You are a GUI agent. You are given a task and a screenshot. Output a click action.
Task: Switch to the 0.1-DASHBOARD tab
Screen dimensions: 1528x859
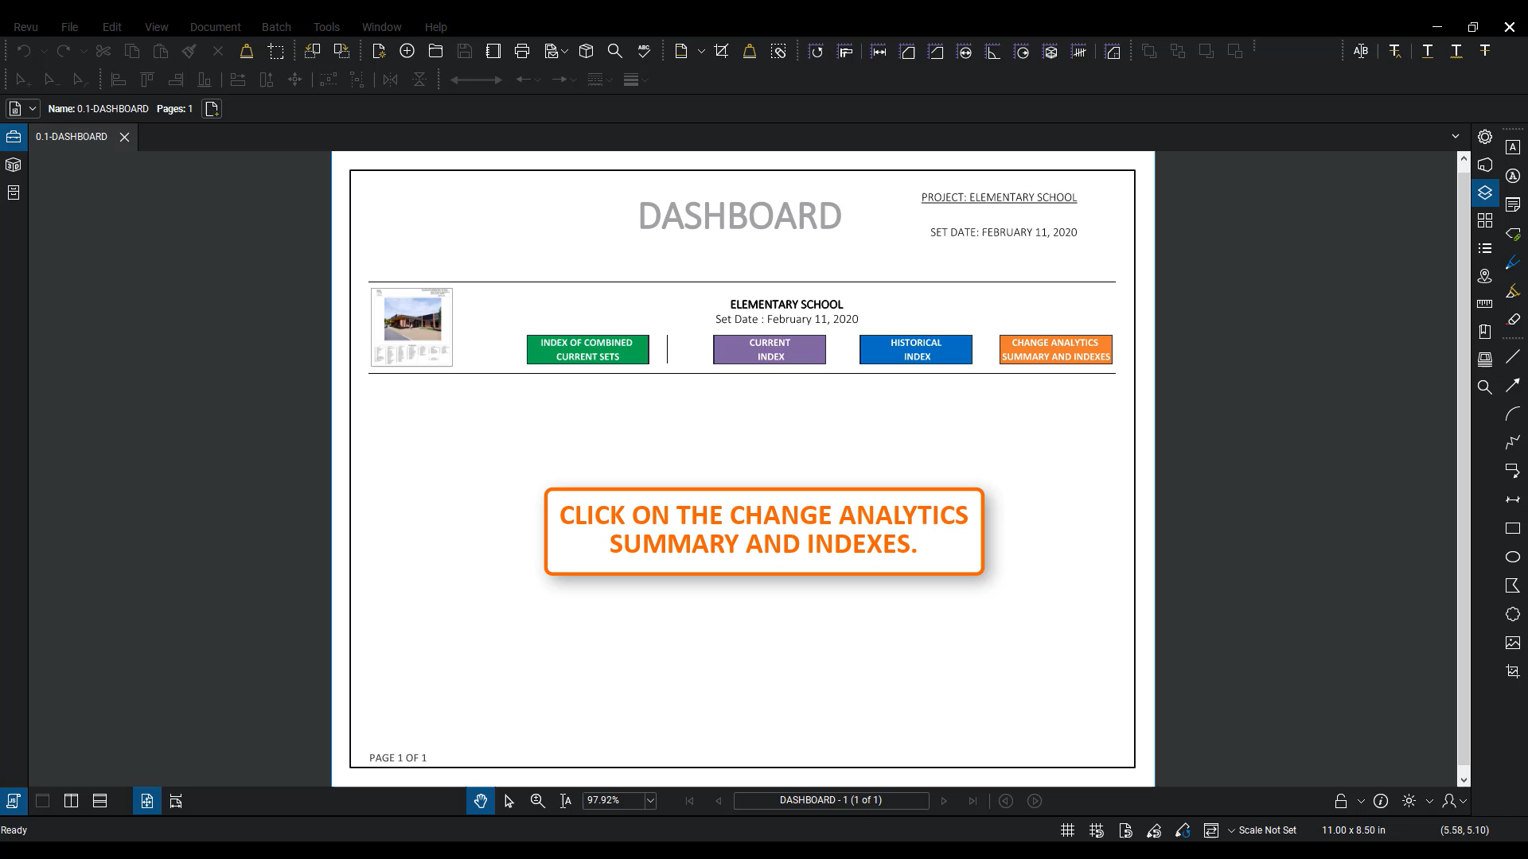[72, 137]
